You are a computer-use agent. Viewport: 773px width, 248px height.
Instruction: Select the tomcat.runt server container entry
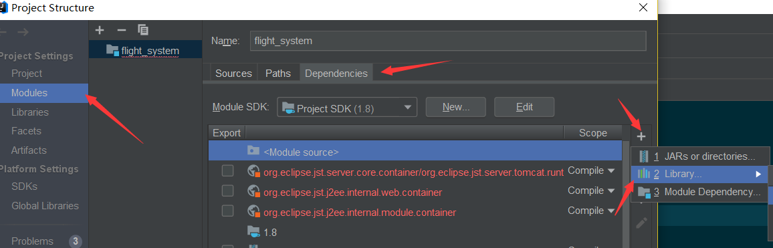click(414, 172)
